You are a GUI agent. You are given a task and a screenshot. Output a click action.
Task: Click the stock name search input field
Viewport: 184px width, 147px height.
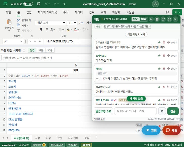47,58
